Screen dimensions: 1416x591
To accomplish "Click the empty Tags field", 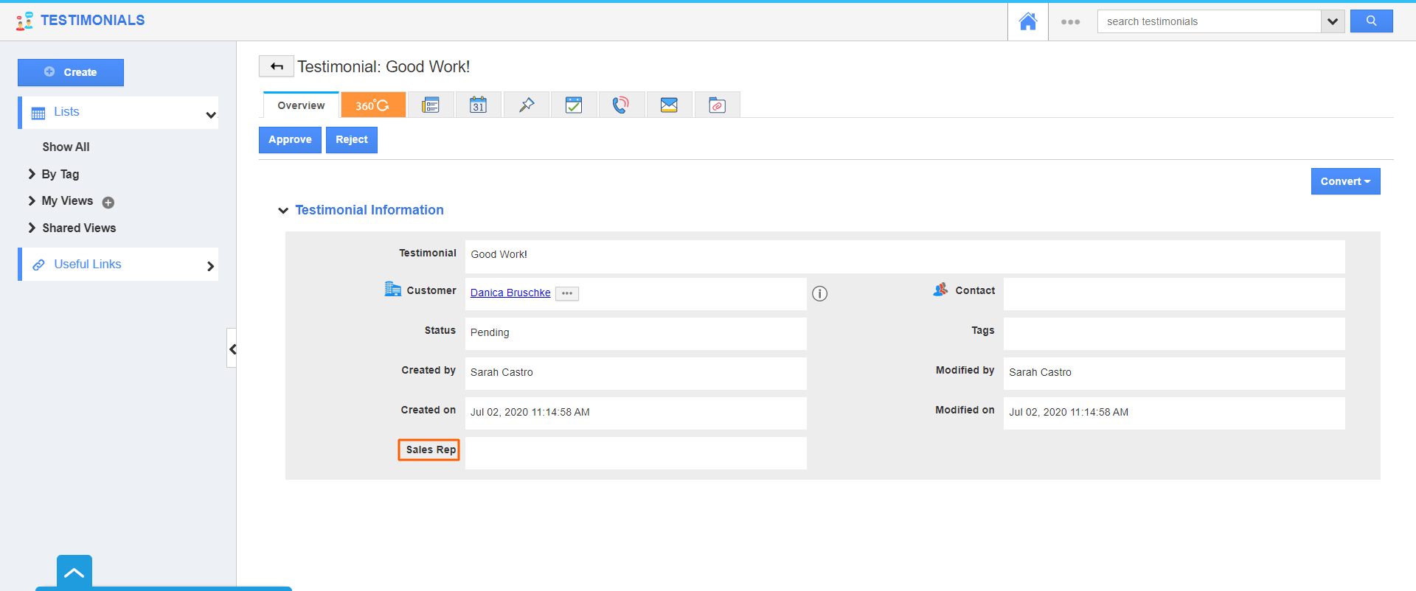I will [x=1174, y=334].
